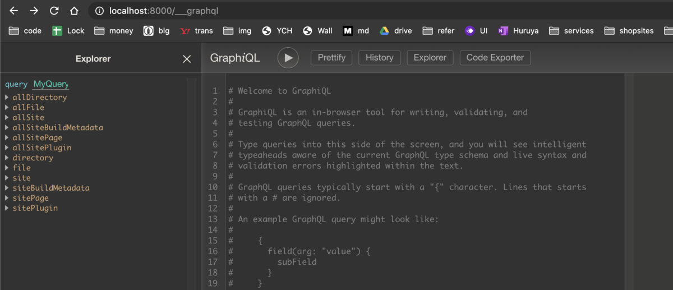Open the money bookmark folder
The image size is (673, 290).
114,31
